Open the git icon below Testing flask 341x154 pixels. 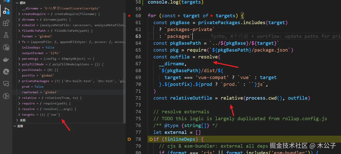pos(6,47)
